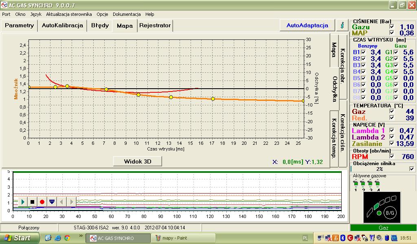Toggle the Gazu pressure checkbox
This screenshot has height=244, width=417.
pyautogui.click(x=392, y=27)
